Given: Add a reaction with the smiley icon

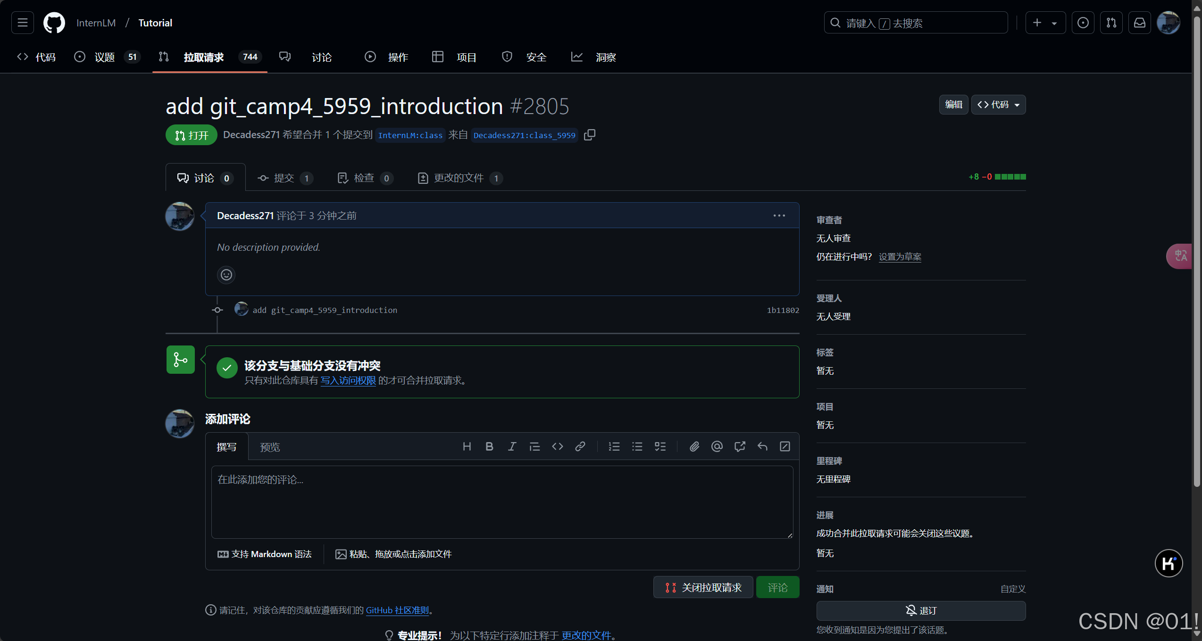Looking at the screenshot, I should (226, 275).
